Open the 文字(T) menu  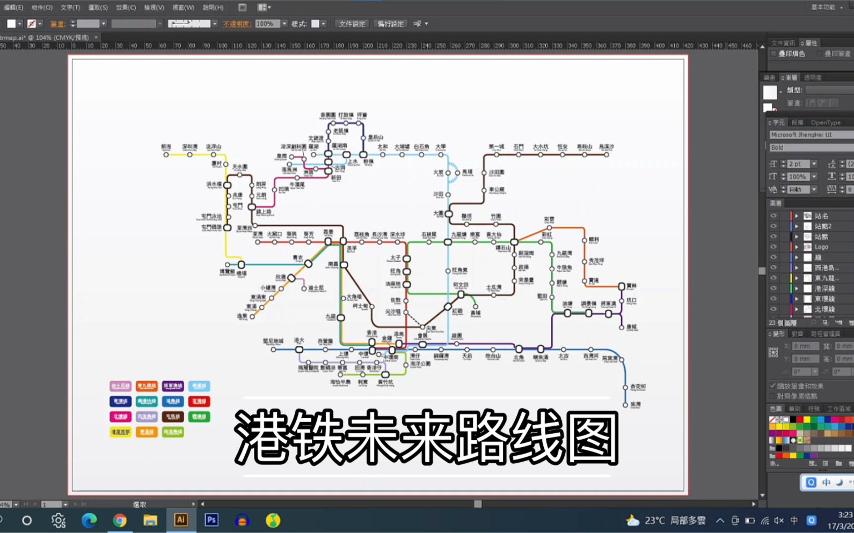point(70,8)
